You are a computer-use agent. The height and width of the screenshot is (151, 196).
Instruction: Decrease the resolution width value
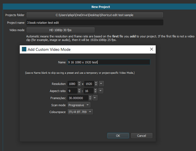(x=79, y=85)
